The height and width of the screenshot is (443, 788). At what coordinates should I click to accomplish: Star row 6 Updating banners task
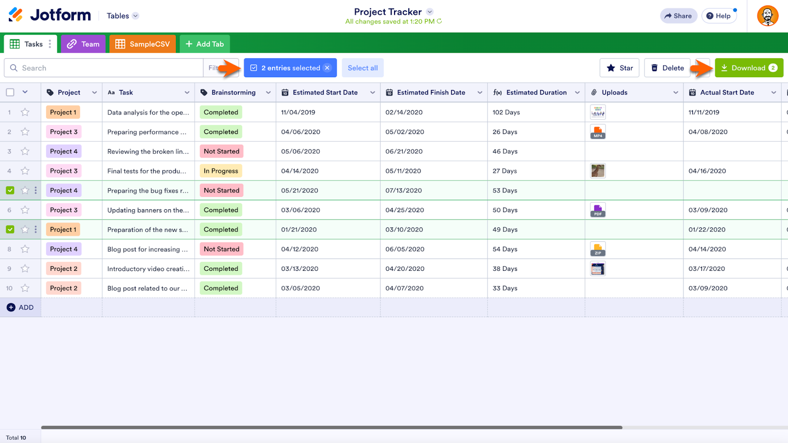tap(25, 210)
